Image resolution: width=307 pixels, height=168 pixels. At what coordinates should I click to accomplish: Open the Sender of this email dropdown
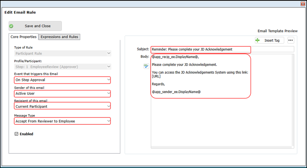(108, 94)
